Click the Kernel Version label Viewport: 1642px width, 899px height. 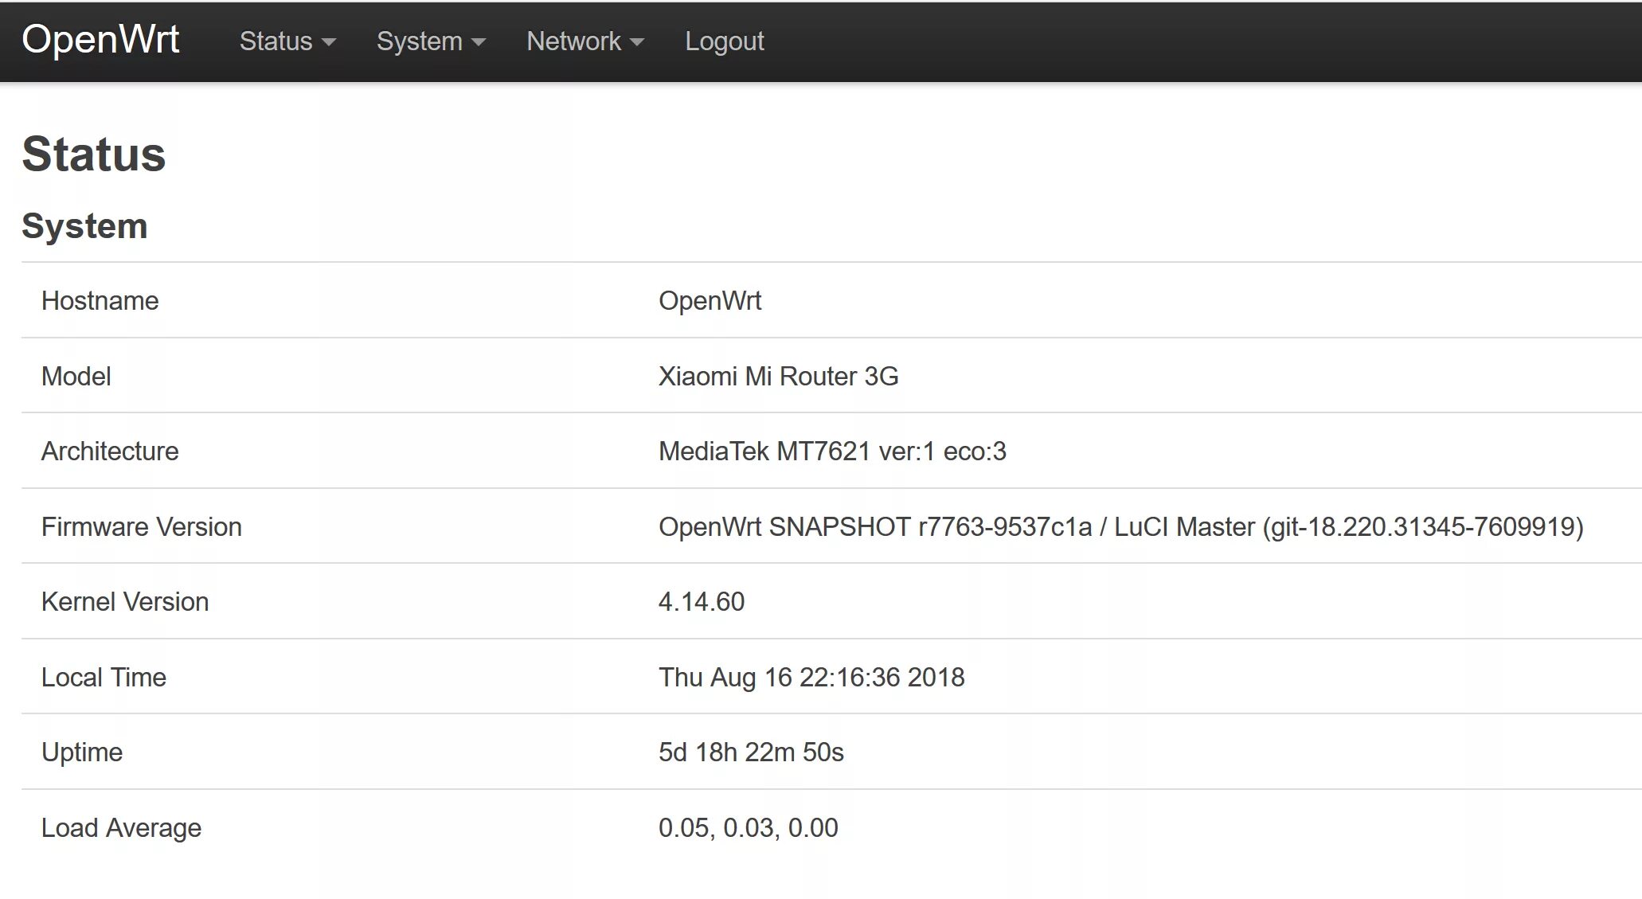(x=125, y=602)
